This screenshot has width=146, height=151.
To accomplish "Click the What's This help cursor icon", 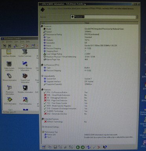I will tap(105, 147).
